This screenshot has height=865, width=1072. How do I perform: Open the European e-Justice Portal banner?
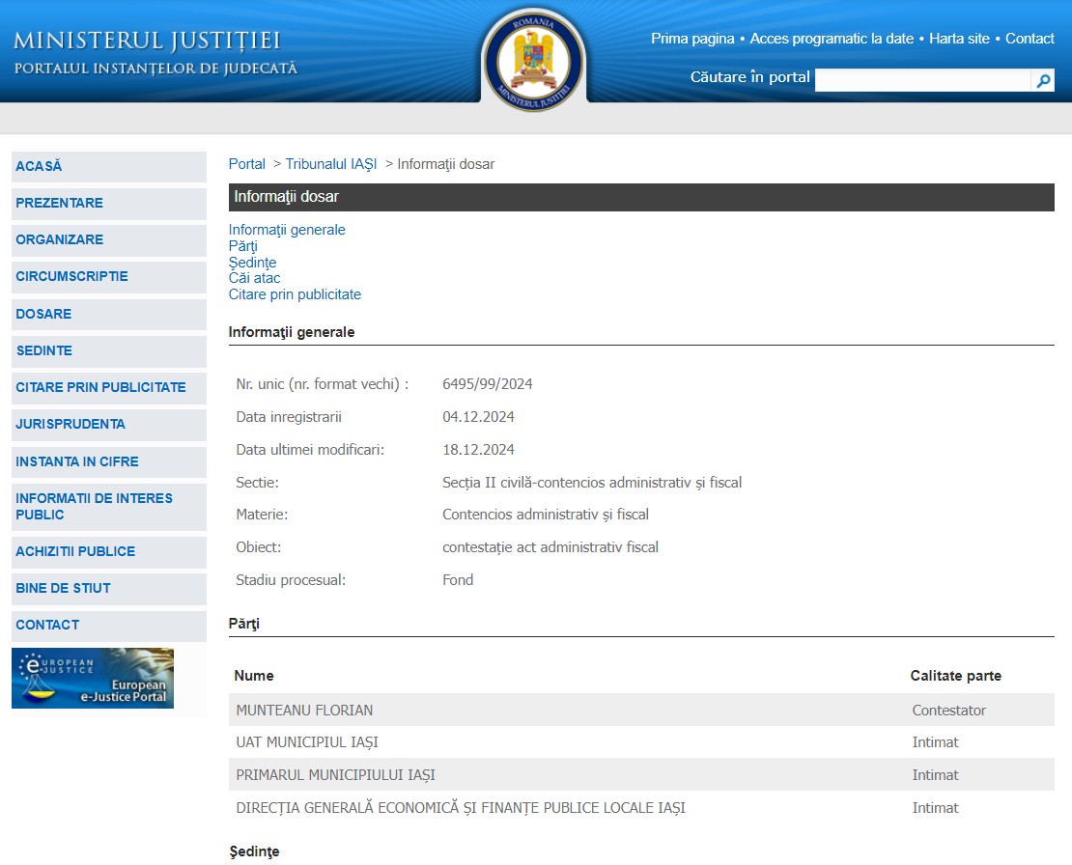[x=93, y=678]
